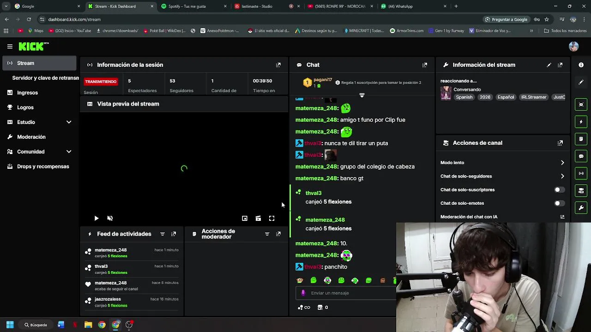591x332 pixels.
Task: Bookmark this page with the star icon
Action: pos(547,19)
